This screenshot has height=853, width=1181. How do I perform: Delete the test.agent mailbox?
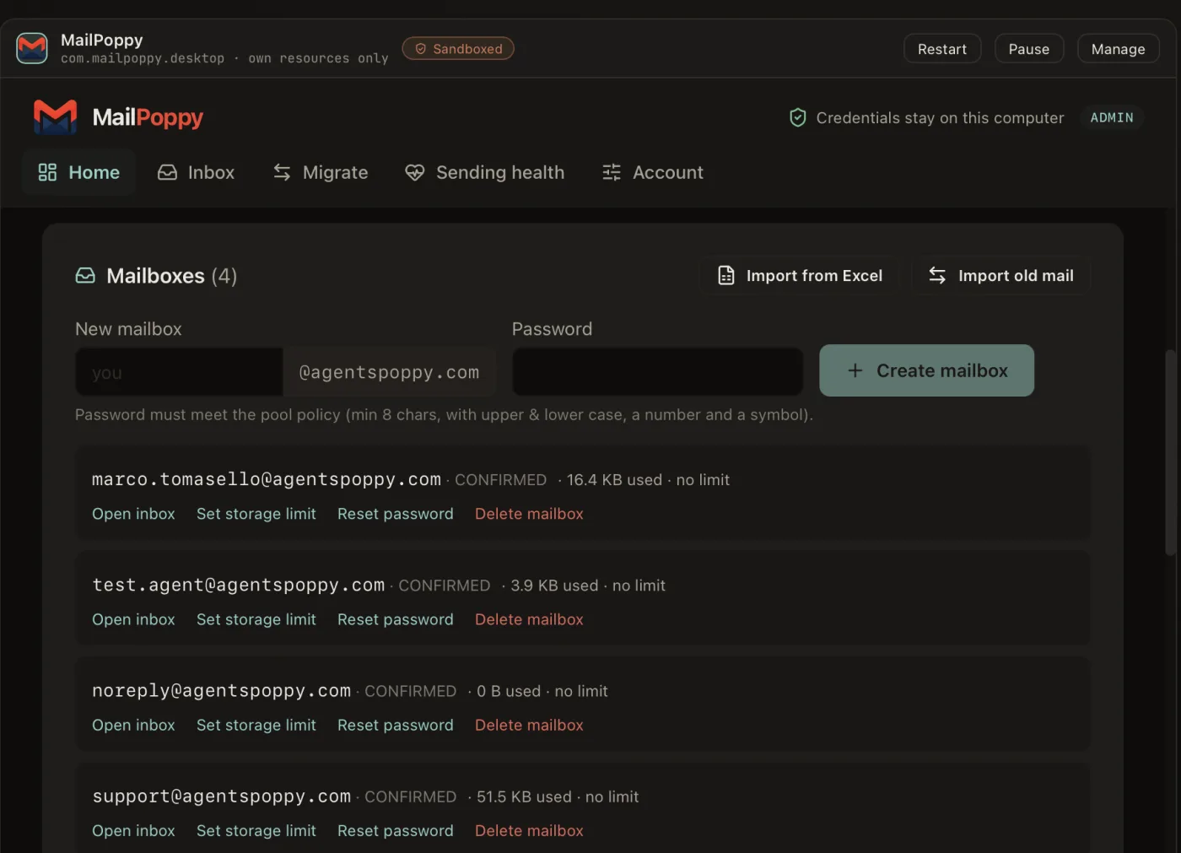pyautogui.click(x=529, y=619)
